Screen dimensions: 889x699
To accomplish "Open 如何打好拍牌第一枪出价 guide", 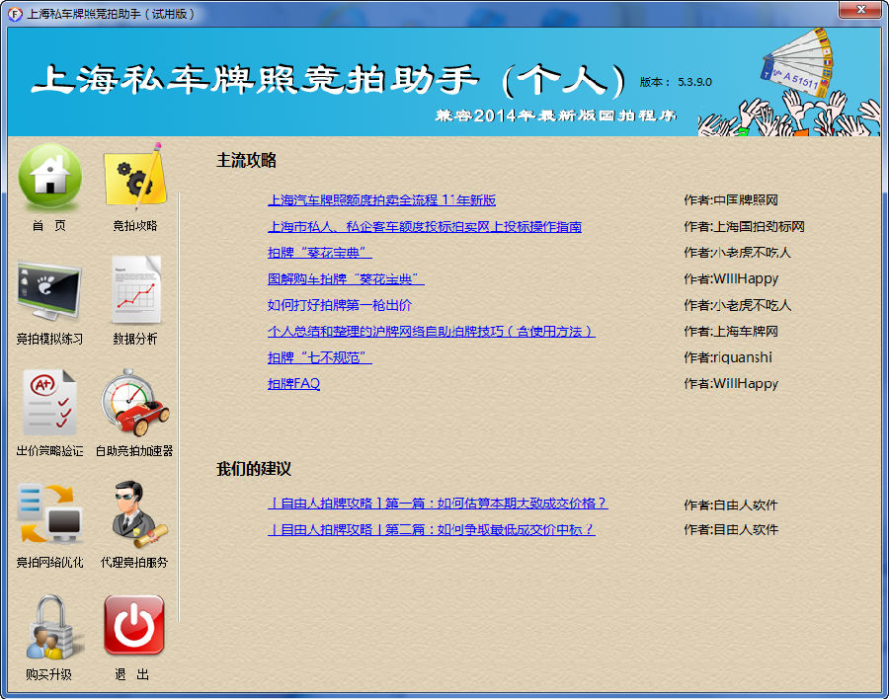I will [338, 305].
